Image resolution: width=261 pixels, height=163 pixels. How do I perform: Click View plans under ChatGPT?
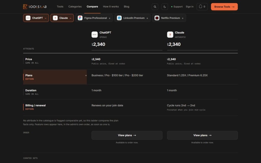(127, 135)
